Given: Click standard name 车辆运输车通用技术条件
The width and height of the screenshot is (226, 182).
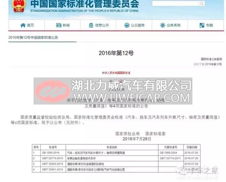Looking at the screenshot, I should coord(81,158).
